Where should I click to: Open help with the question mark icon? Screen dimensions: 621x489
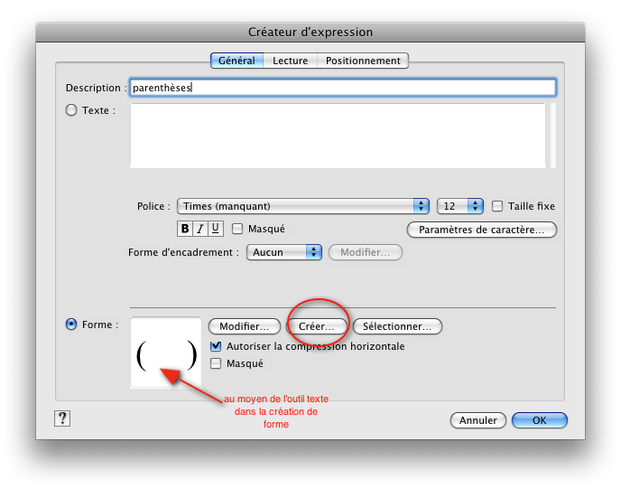pos(62,418)
